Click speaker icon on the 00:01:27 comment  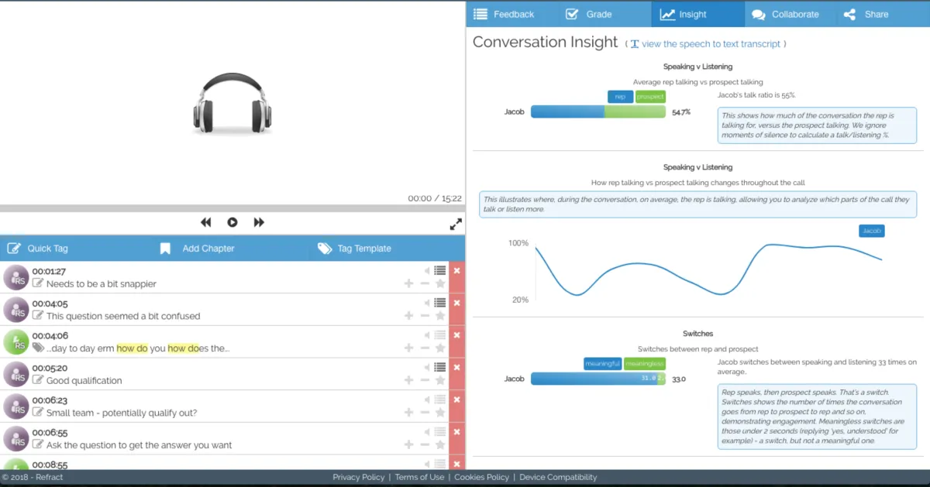[426, 270]
